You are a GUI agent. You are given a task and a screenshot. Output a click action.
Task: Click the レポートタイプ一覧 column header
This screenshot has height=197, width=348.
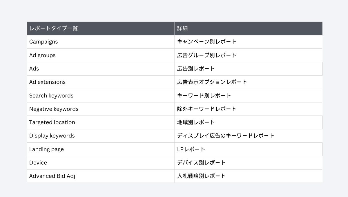[x=101, y=28]
